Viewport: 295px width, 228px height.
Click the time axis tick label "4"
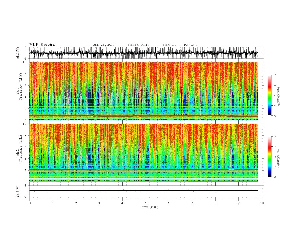[122, 203]
